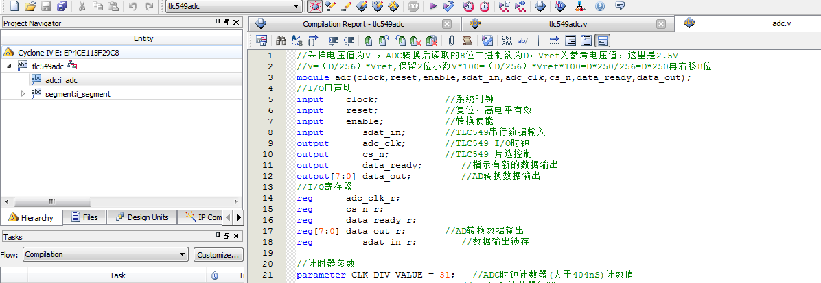Viewport: 821px width, 283px height.
Task: Switch to the tlc549adc.v tab
Action: tap(568, 24)
